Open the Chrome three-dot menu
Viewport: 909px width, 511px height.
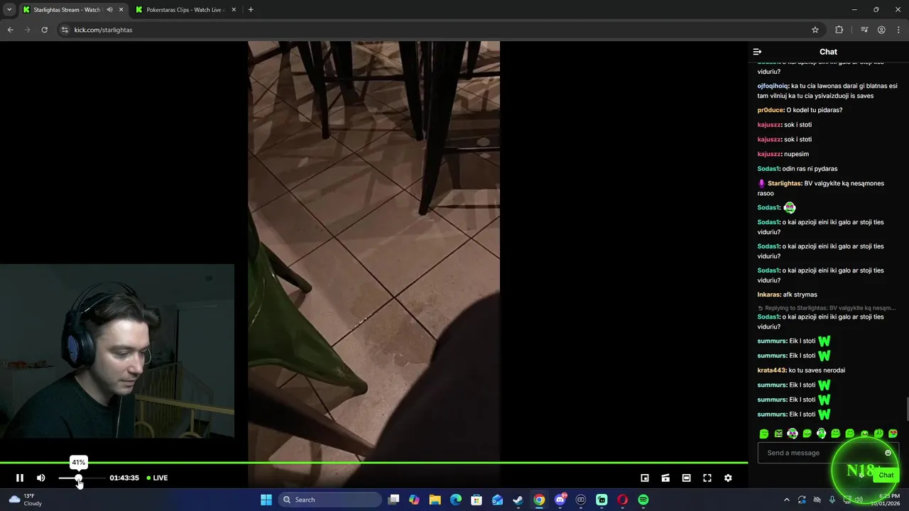[898, 30]
